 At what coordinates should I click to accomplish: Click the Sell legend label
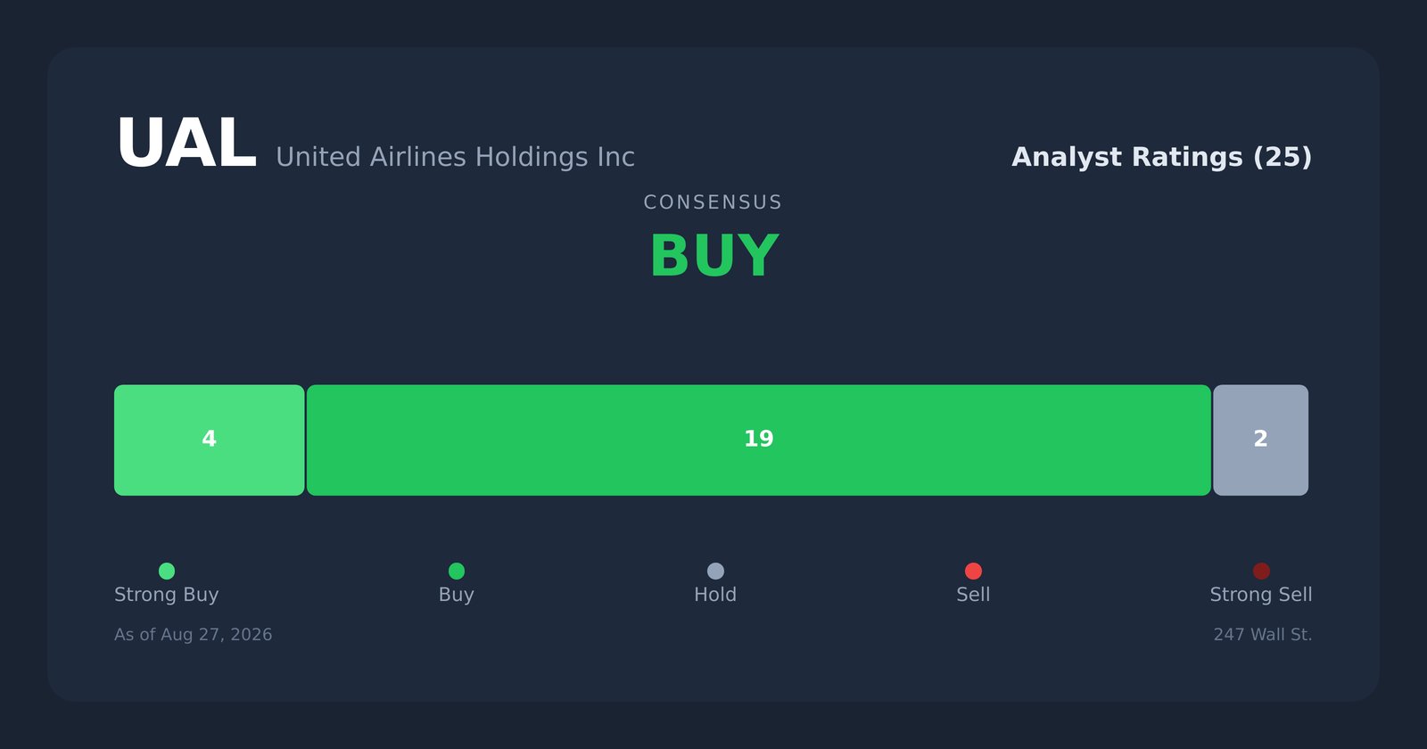(x=973, y=595)
